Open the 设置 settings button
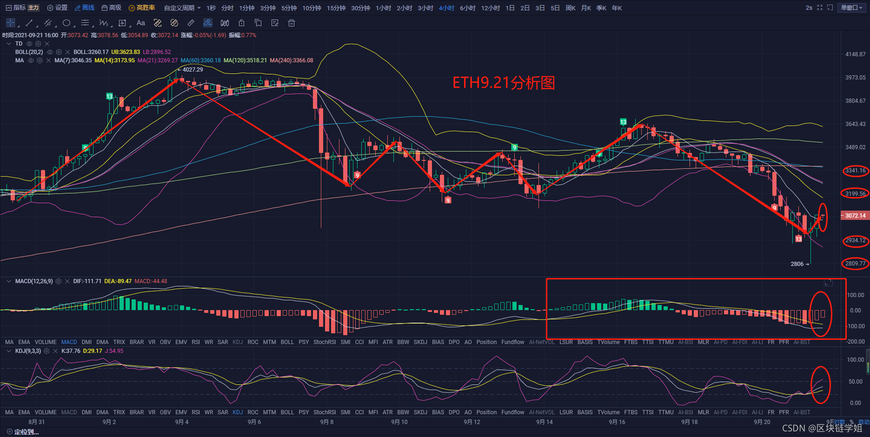 point(57,8)
